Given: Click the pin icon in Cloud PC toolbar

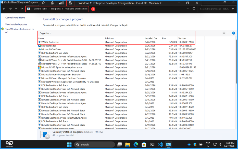Looking at the screenshot, I should point(43,3).
